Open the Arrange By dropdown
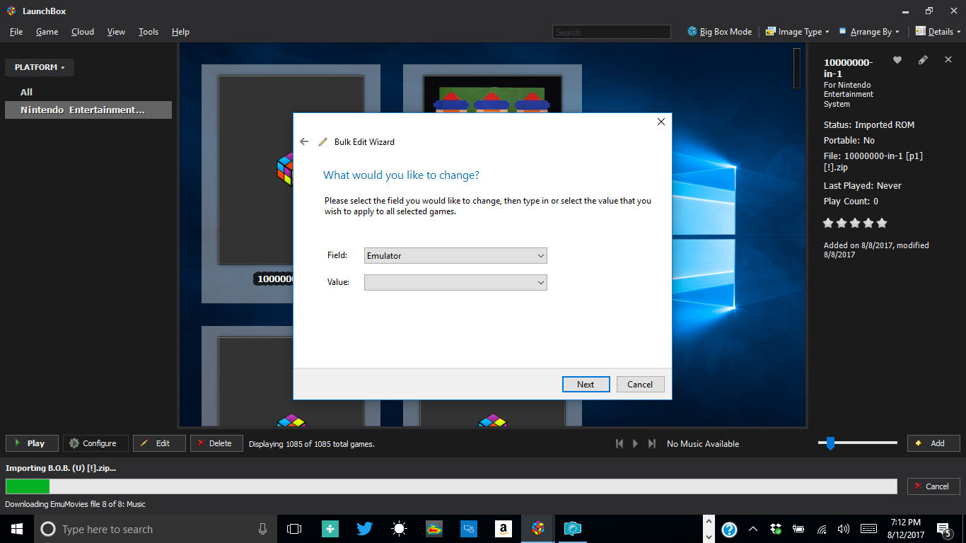 coord(869,32)
